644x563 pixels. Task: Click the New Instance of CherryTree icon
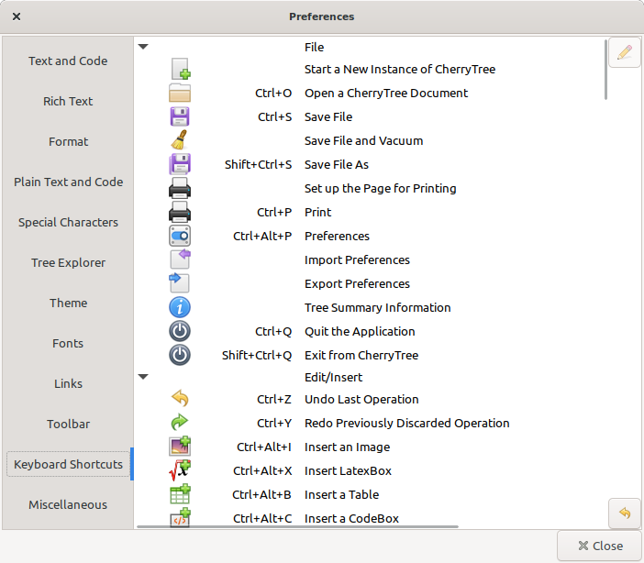(x=180, y=69)
